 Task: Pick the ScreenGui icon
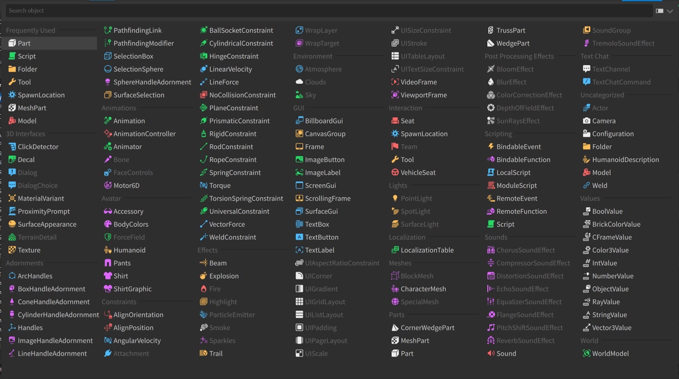(299, 185)
